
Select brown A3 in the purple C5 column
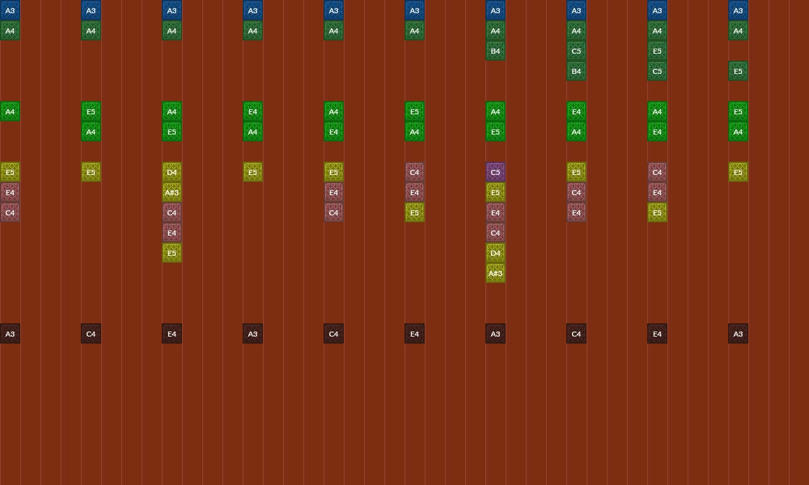coord(496,333)
